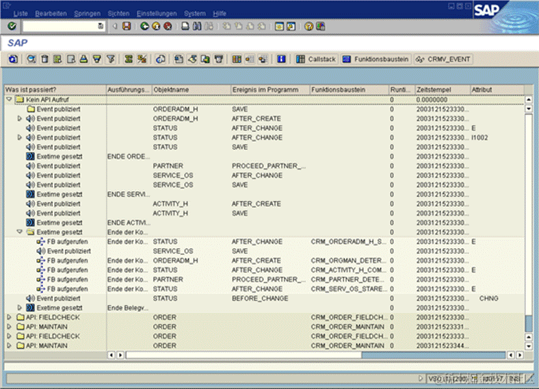Click the Collapse subtree icon before the Sort ascending icon
539x389 pixels.
pos(71,59)
